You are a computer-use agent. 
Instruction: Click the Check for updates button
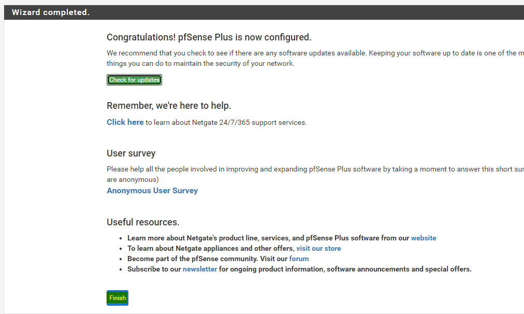tap(134, 80)
